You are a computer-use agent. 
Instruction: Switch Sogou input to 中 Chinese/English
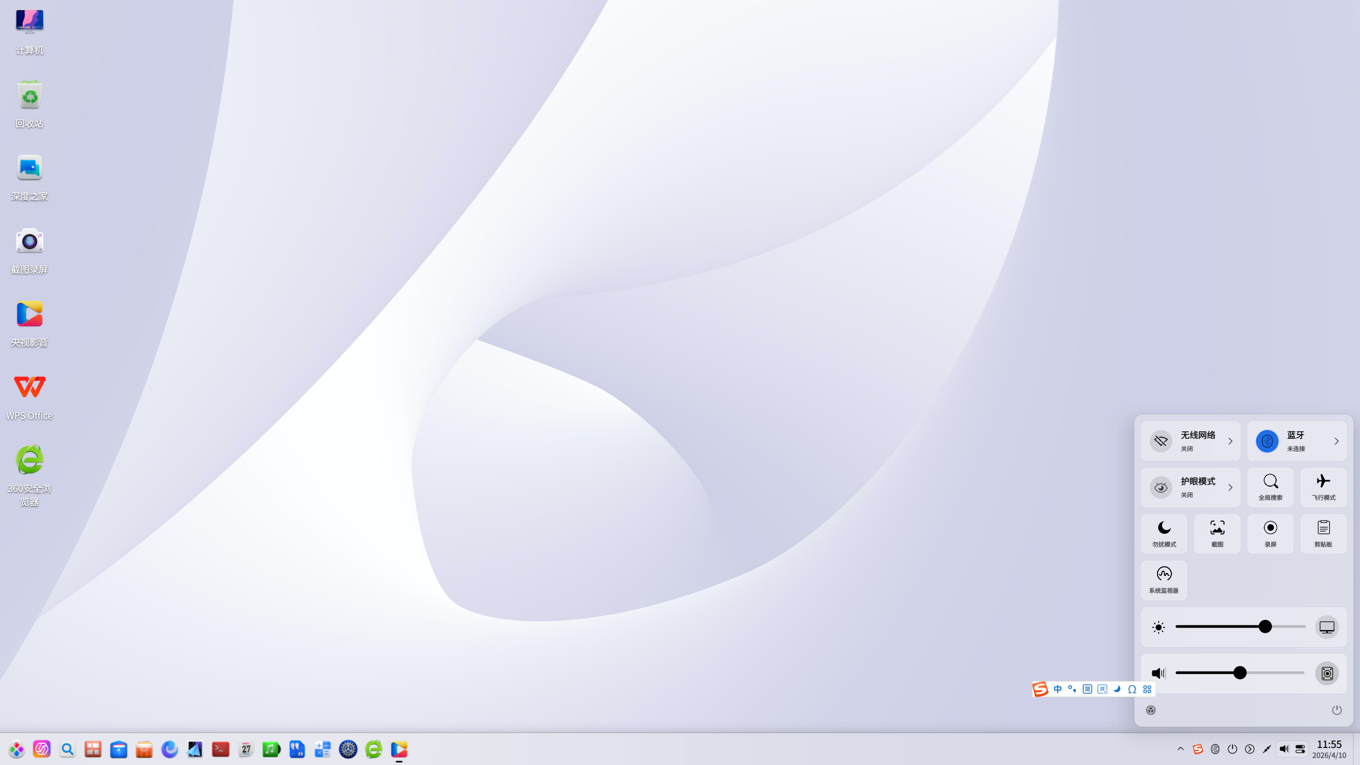pos(1058,689)
